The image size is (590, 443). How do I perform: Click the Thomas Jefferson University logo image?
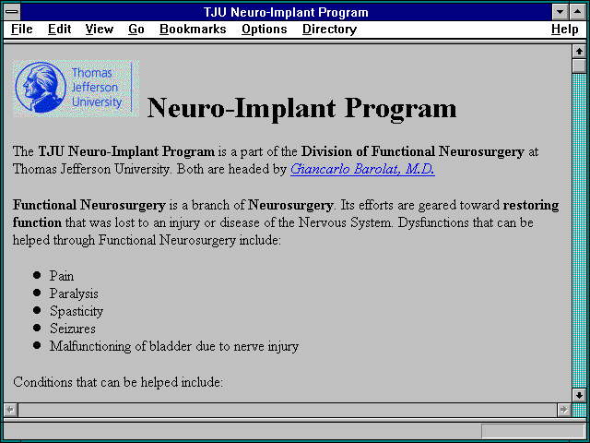click(x=76, y=89)
